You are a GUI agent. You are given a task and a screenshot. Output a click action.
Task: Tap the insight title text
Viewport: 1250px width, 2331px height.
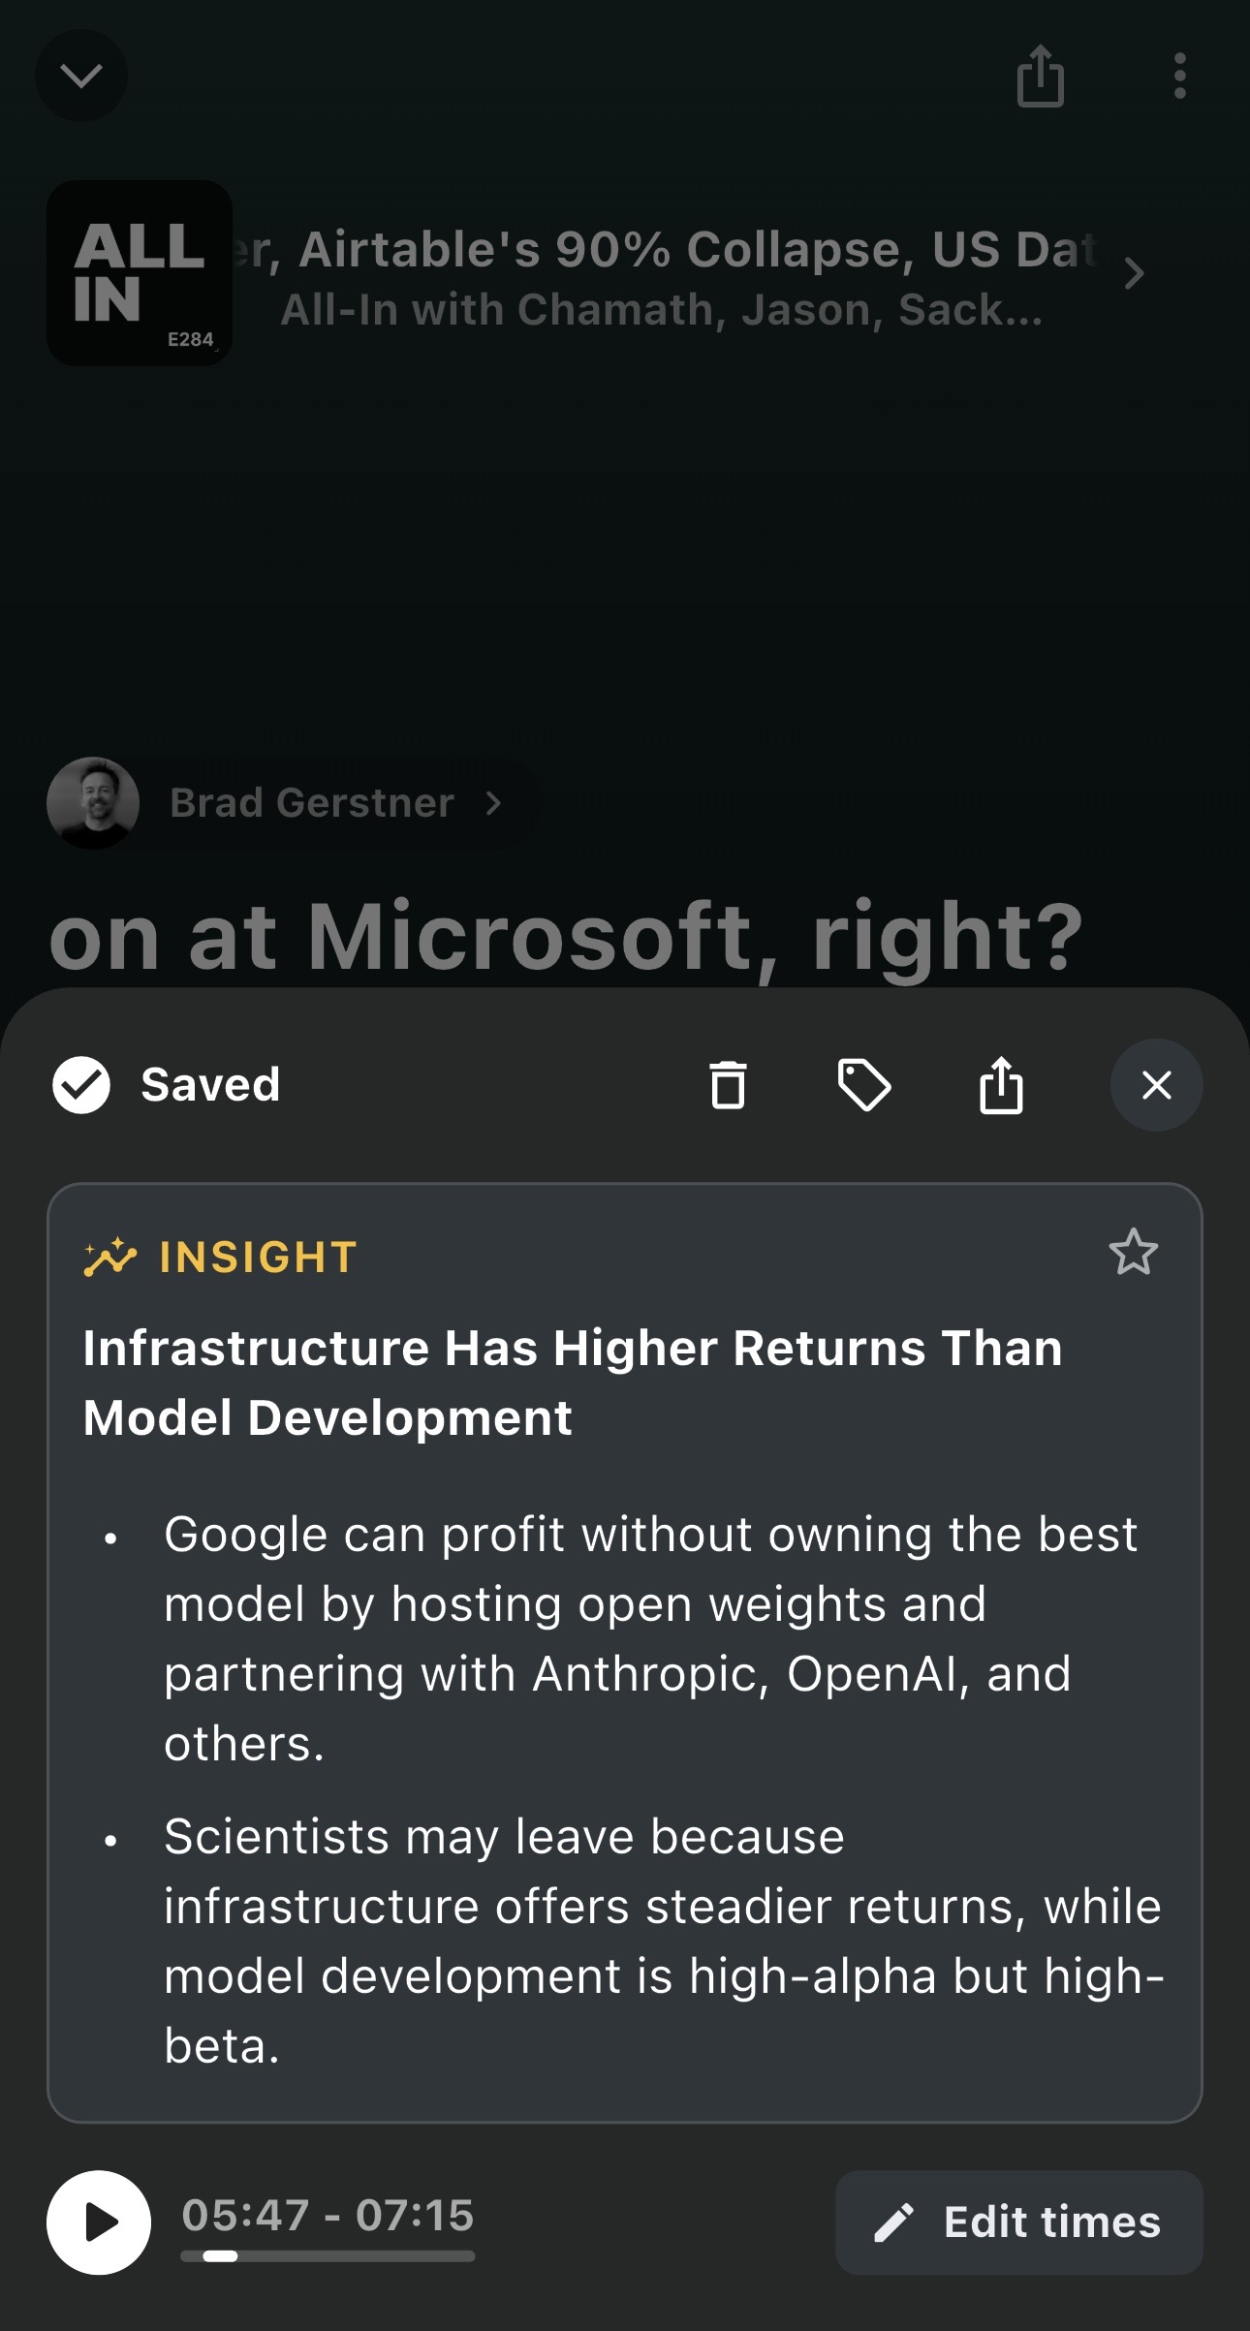click(573, 1383)
